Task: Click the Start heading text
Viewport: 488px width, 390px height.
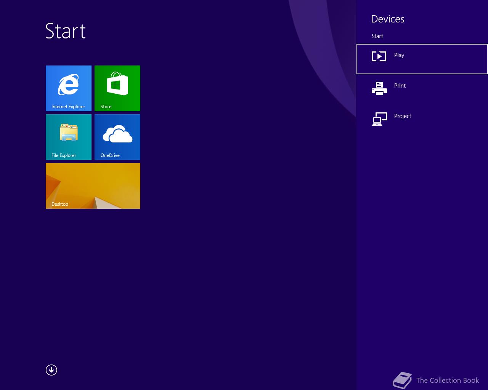Action: (66, 31)
